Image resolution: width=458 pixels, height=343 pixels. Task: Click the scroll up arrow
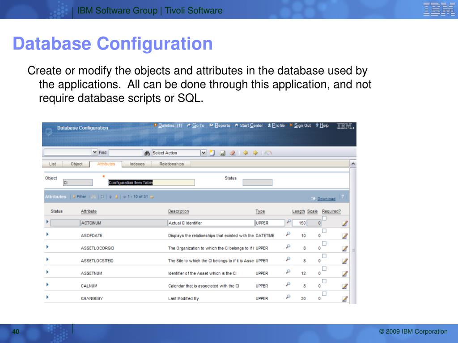click(x=353, y=164)
